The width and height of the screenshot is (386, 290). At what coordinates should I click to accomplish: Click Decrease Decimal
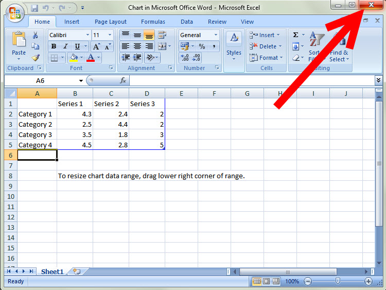coord(196,58)
